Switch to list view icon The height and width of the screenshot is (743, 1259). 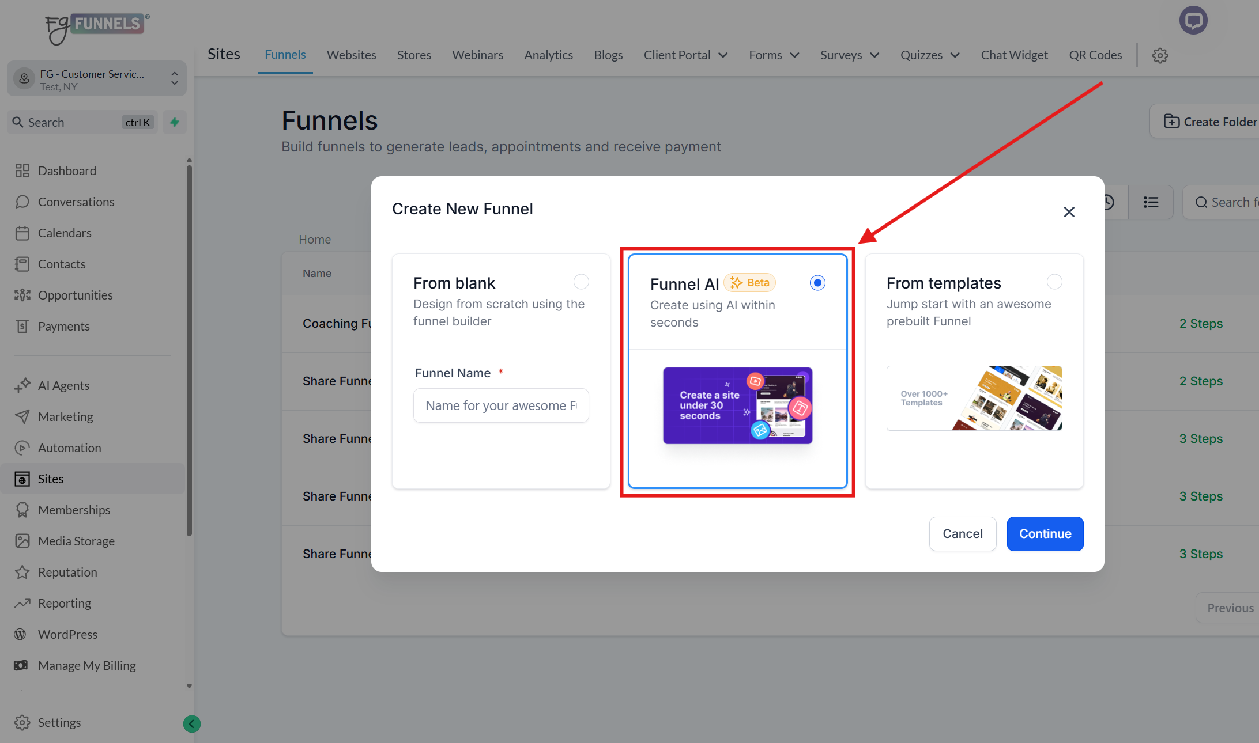click(1151, 202)
